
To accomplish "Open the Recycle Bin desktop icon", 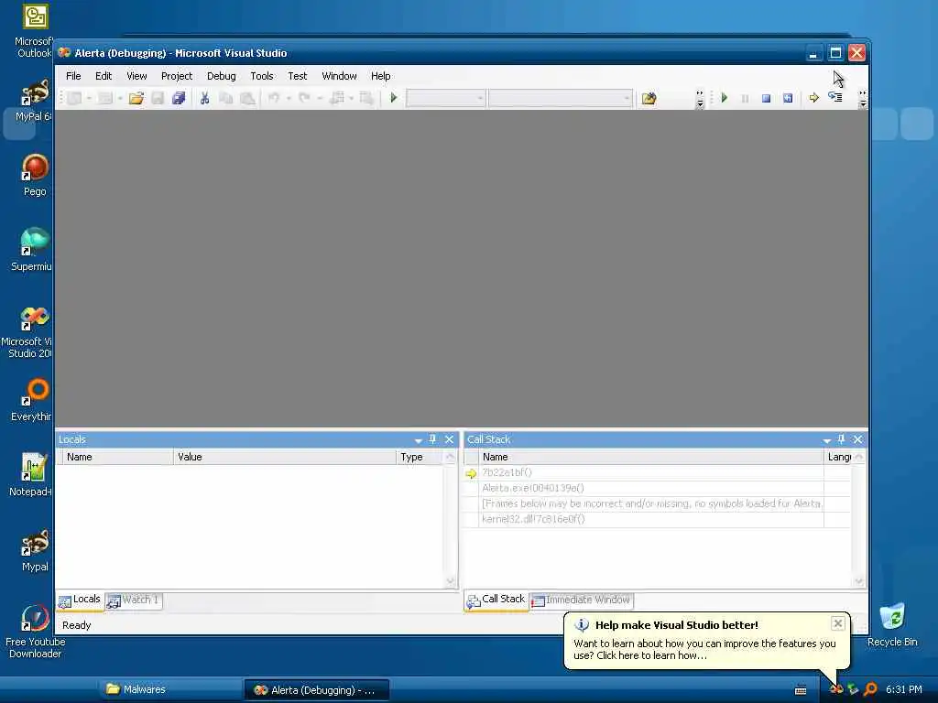I will 892,624.
